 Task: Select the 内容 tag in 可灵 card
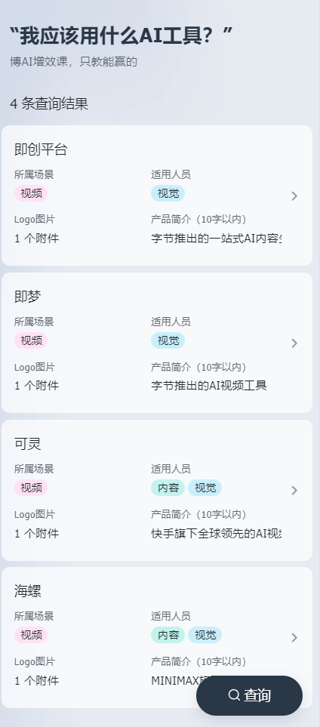point(168,488)
